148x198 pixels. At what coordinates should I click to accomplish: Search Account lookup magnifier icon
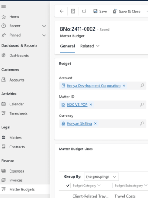click(142, 85)
